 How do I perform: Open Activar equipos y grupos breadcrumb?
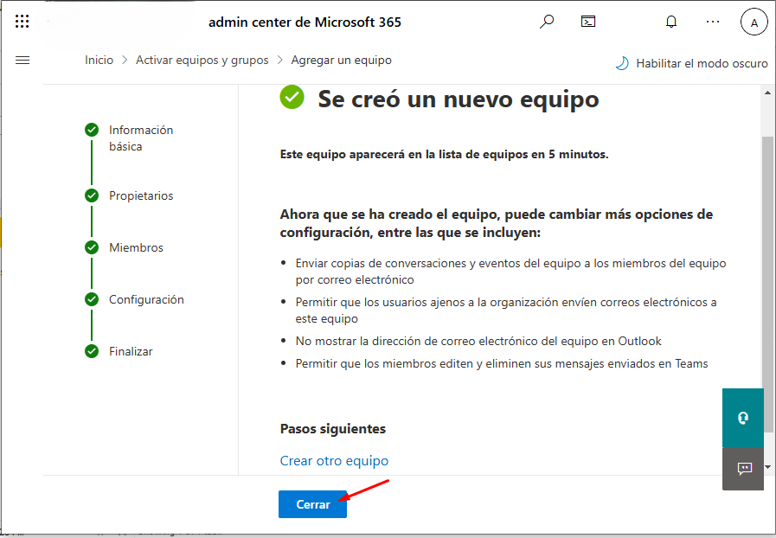coord(202,60)
